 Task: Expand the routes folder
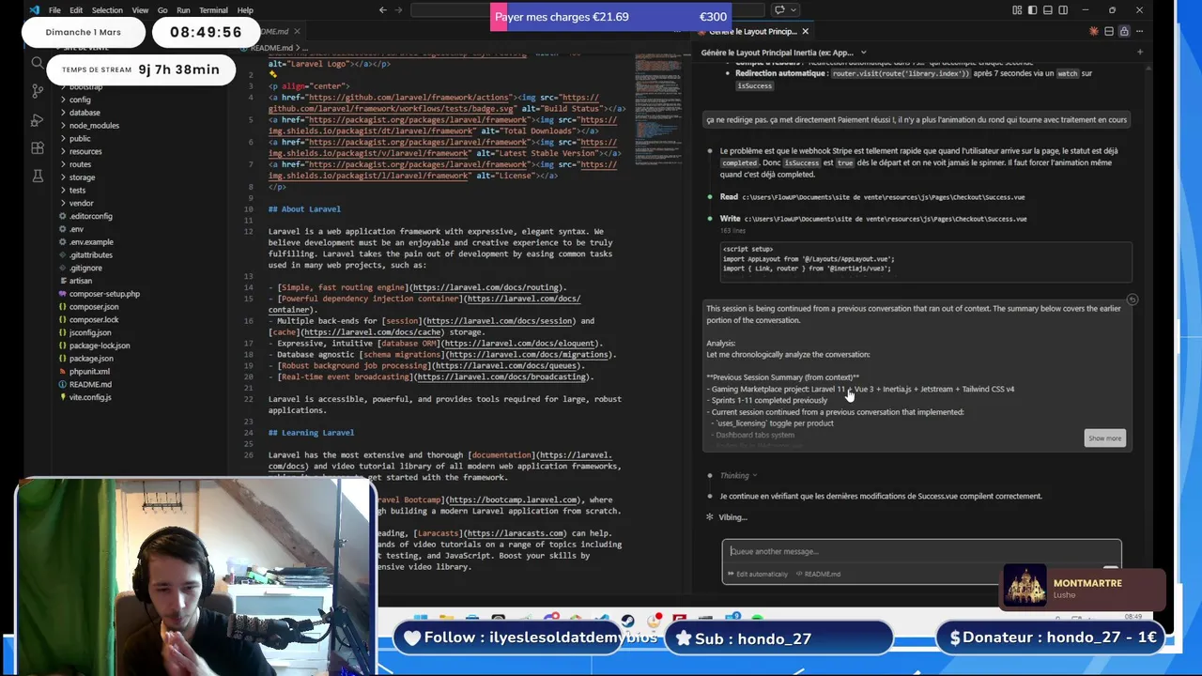(x=81, y=164)
